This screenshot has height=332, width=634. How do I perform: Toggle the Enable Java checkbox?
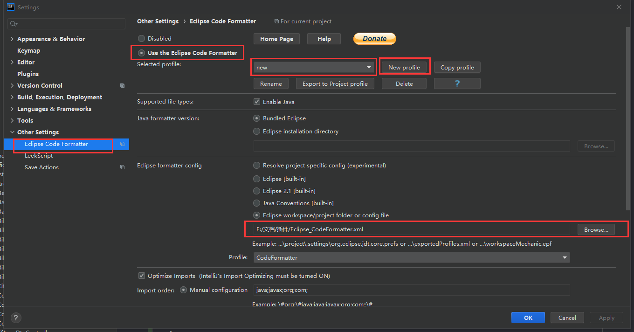(257, 102)
